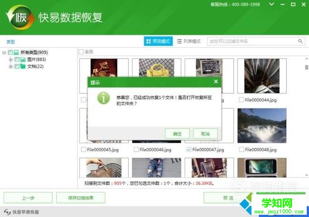Select the hand holding bag thumbnail
Screen dimensions: 309x217
coord(104,168)
